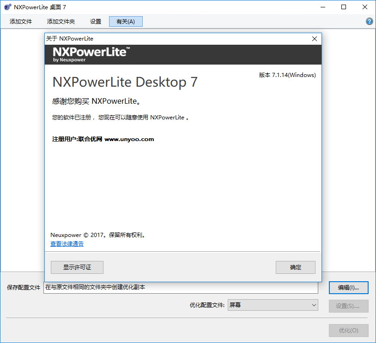Viewport: 376px width, 343px height.
Task: Click the 编辑(I)... button
Action: 348,288
